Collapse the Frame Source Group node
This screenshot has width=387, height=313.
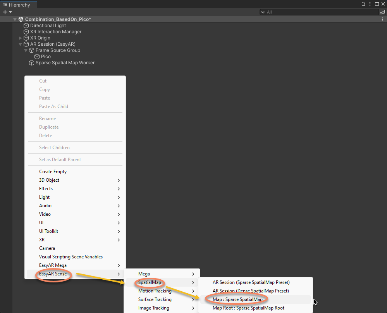pos(26,50)
